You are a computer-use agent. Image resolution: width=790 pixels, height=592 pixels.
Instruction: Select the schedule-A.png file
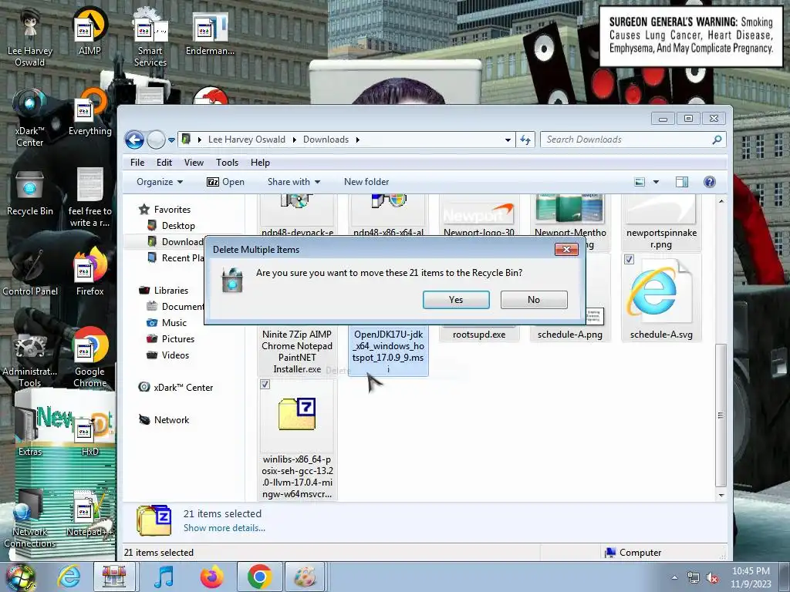pyautogui.click(x=570, y=335)
